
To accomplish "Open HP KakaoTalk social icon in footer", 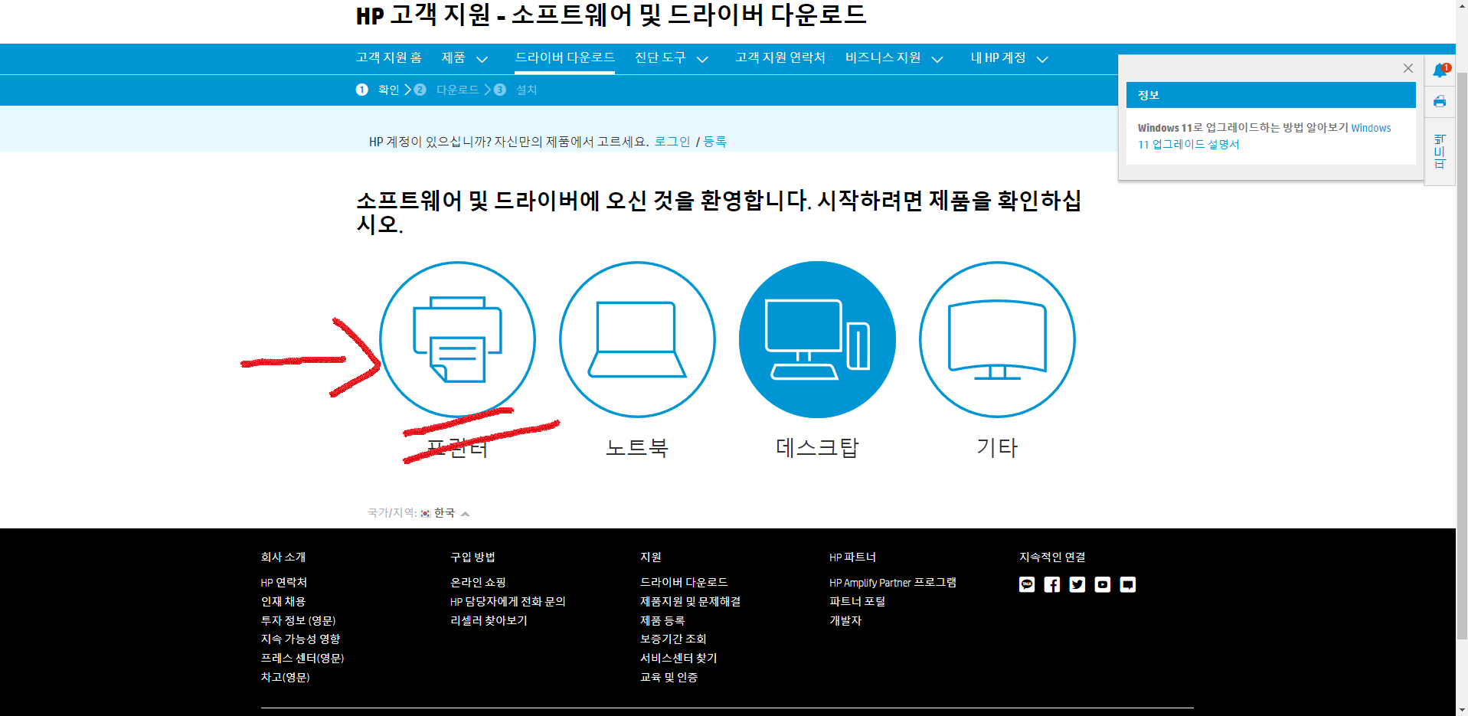I will point(1027,584).
